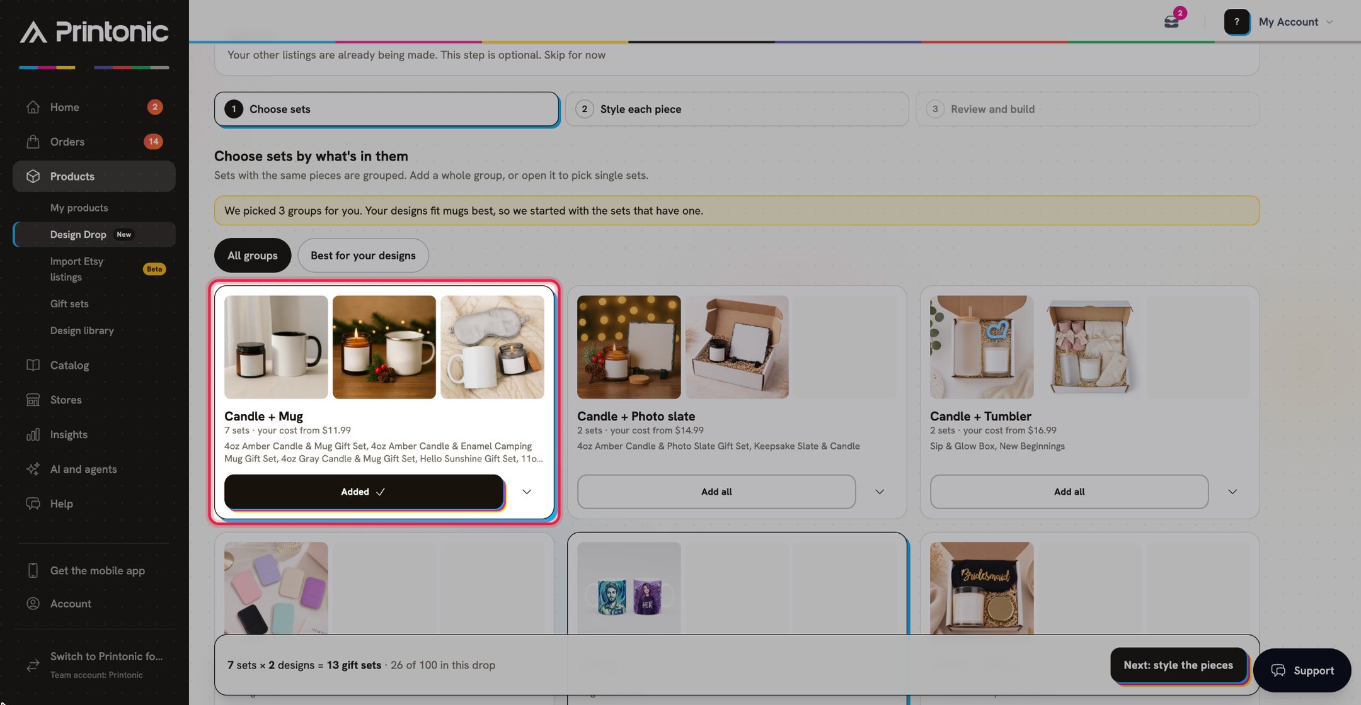Viewport: 1361px width, 705px height.
Task: Open Gift sets in sidebar
Action: click(69, 303)
